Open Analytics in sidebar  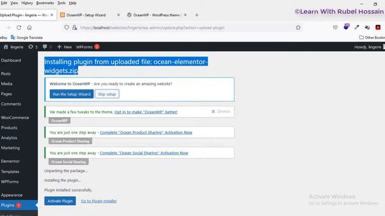tap(9, 137)
